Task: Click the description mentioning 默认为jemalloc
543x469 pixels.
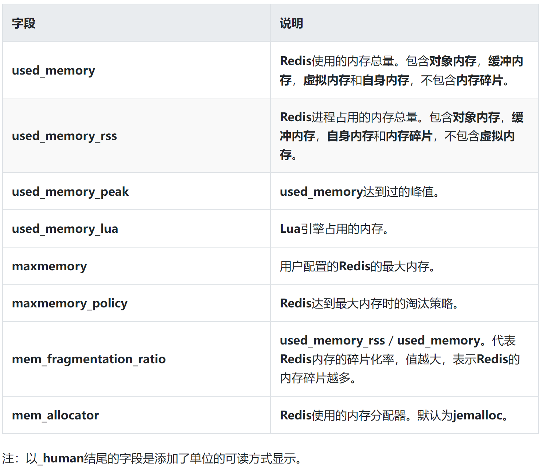Action: pyautogui.click(x=404, y=415)
